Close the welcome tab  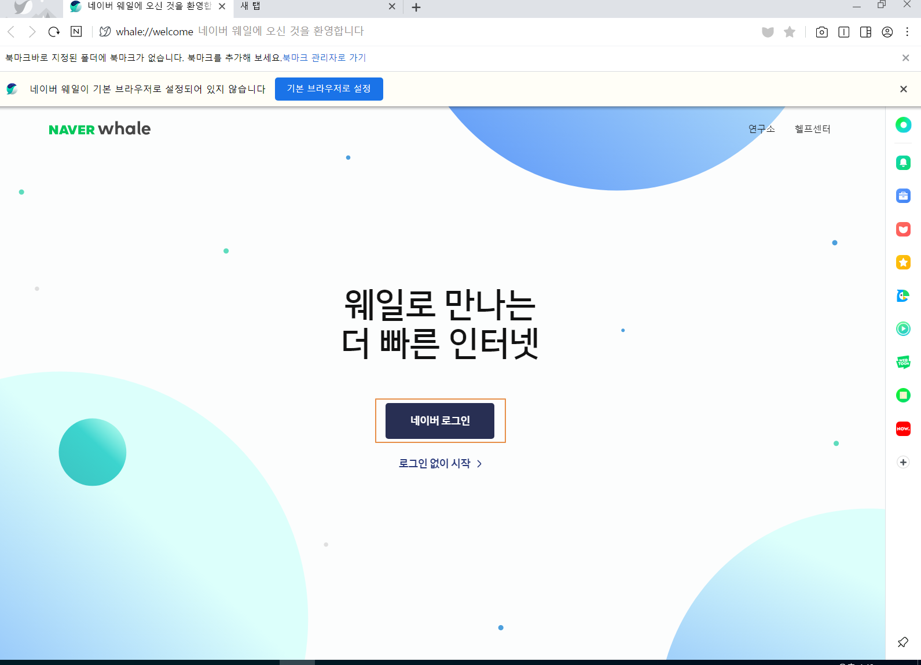tap(222, 6)
